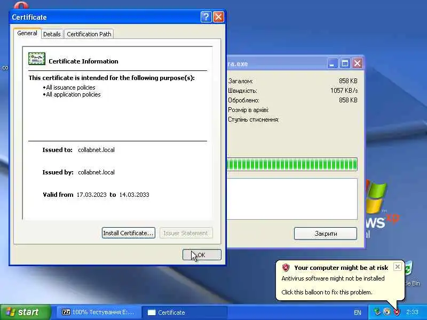
Task: Switch to the 7z Тестування taskbar item
Action: (99, 312)
